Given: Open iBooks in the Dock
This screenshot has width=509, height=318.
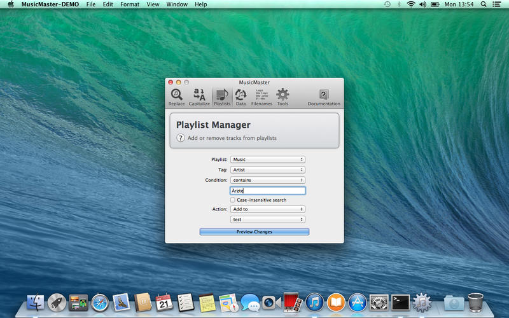Looking at the screenshot, I should tap(336, 303).
